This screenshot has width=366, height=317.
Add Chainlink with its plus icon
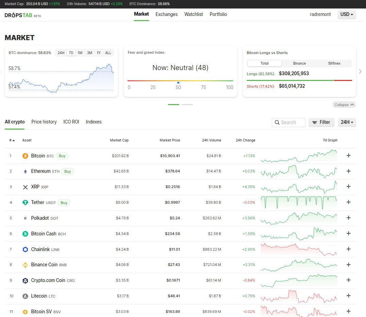click(x=349, y=249)
